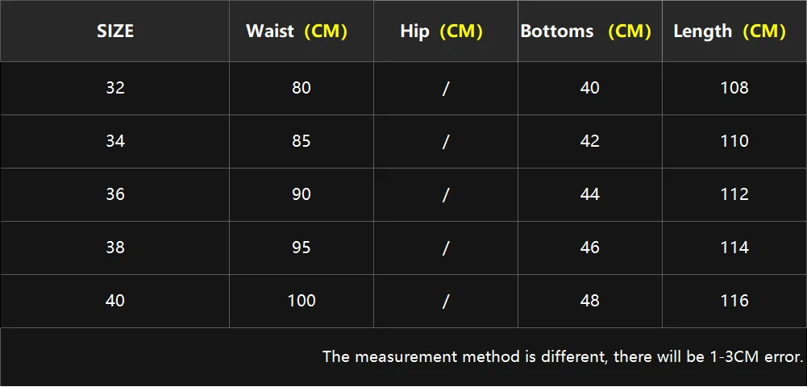Image resolution: width=807 pixels, height=387 pixels.
Task: Click the SIZE column header
Action: tap(114, 31)
